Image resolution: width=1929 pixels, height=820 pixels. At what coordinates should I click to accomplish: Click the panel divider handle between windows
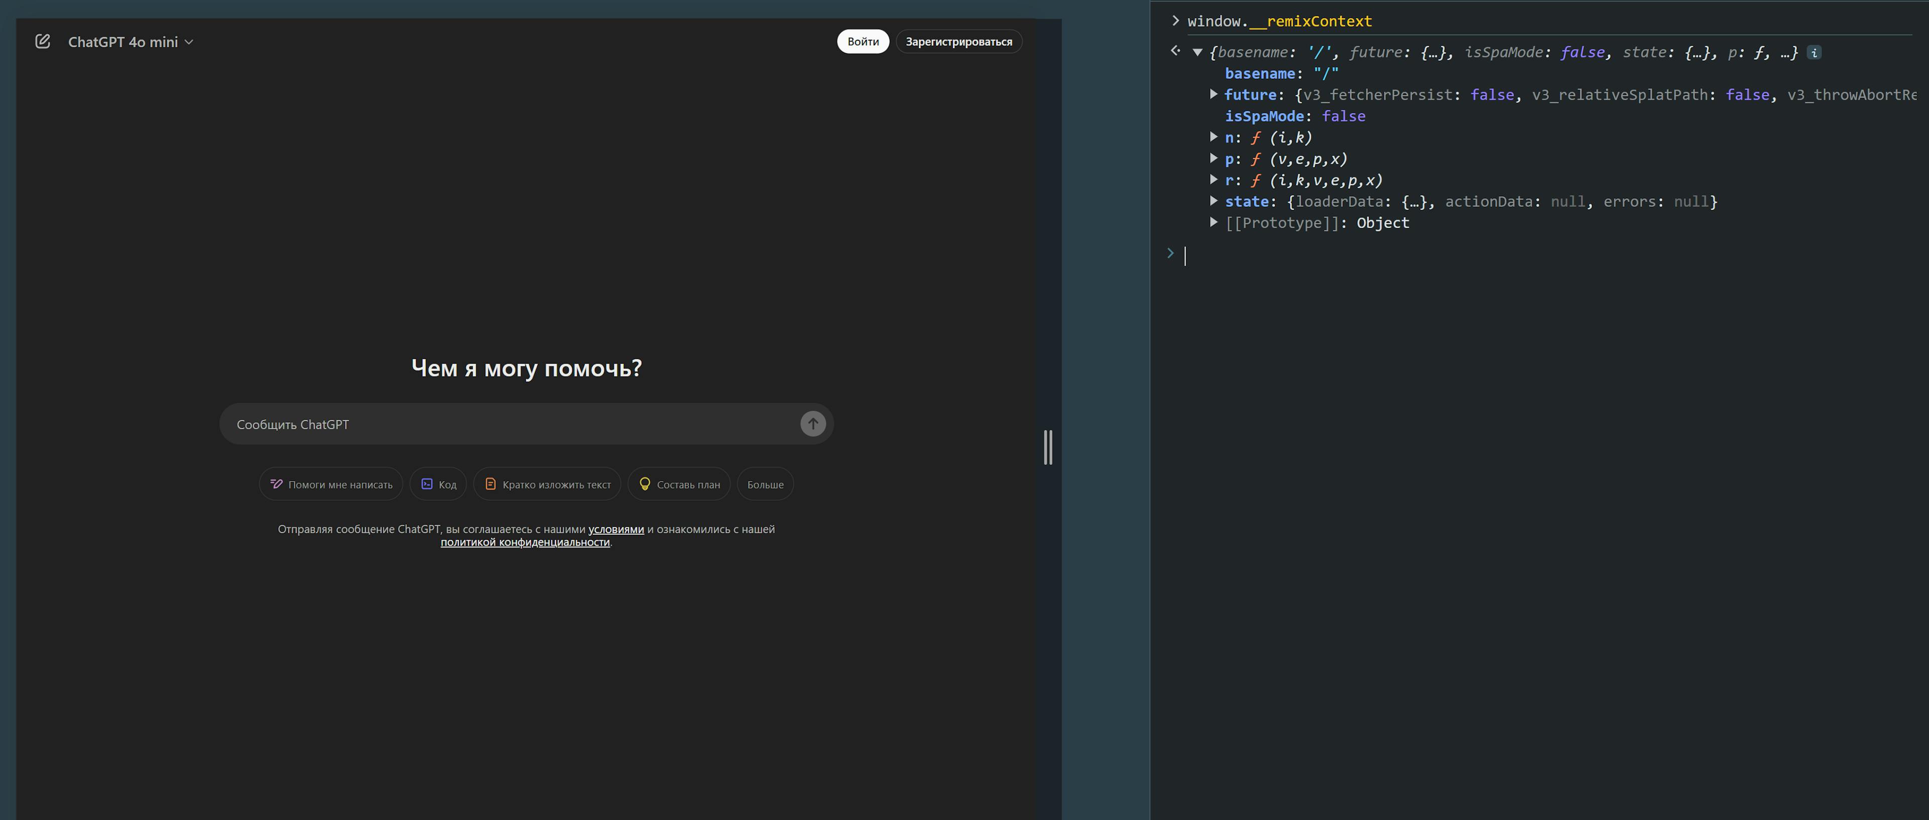point(1048,447)
